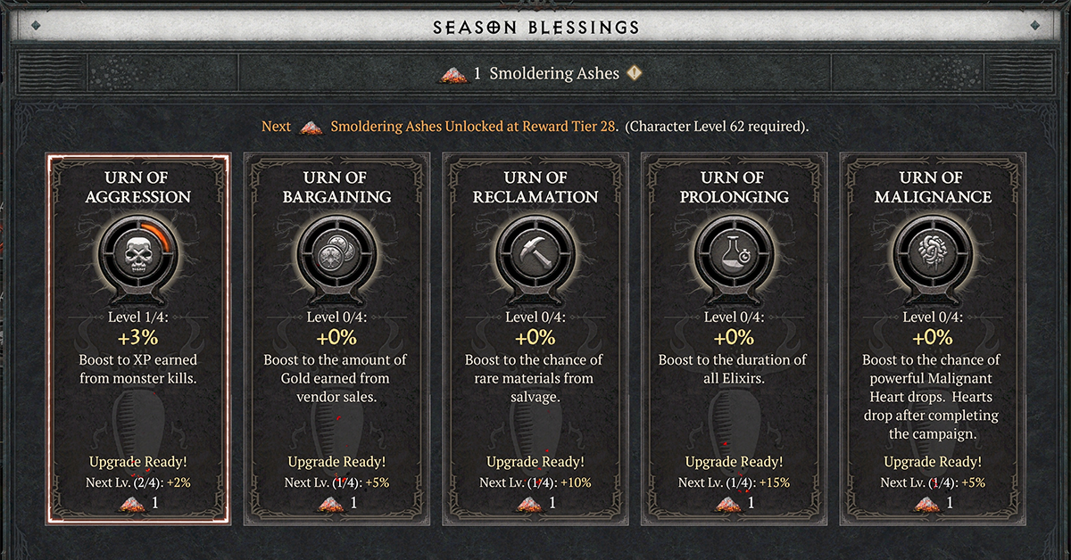Select the Urn of Aggression title
Image resolution: width=1071 pixels, height=560 pixels.
click(x=138, y=187)
